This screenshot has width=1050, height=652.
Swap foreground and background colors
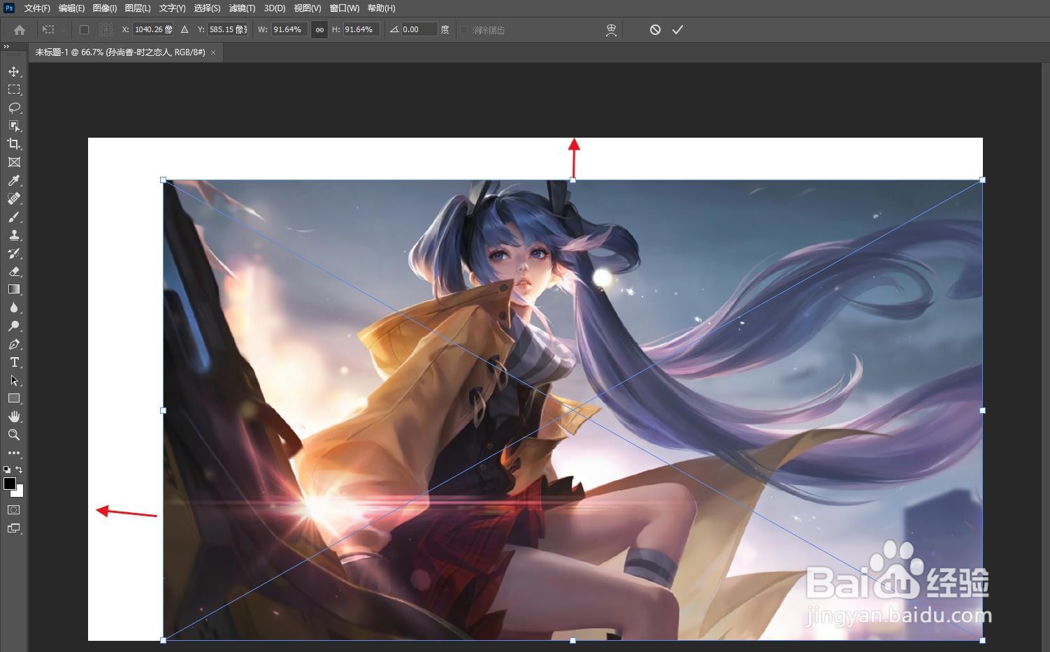pyautogui.click(x=19, y=470)
